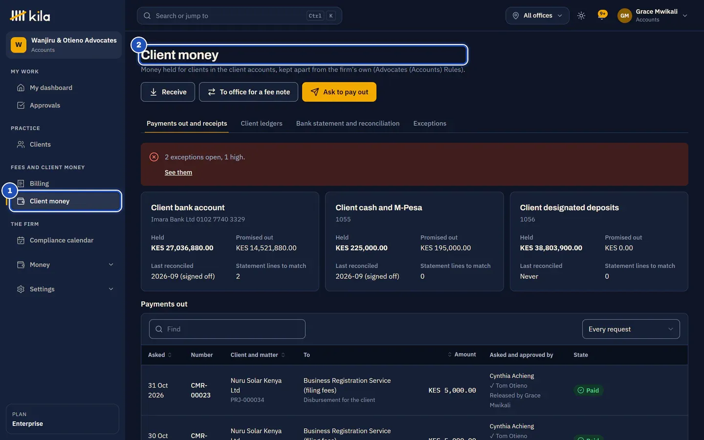Screen dimensions: 704x440
Task: Click the Ask to pay out button
Action: pos(339,92)
